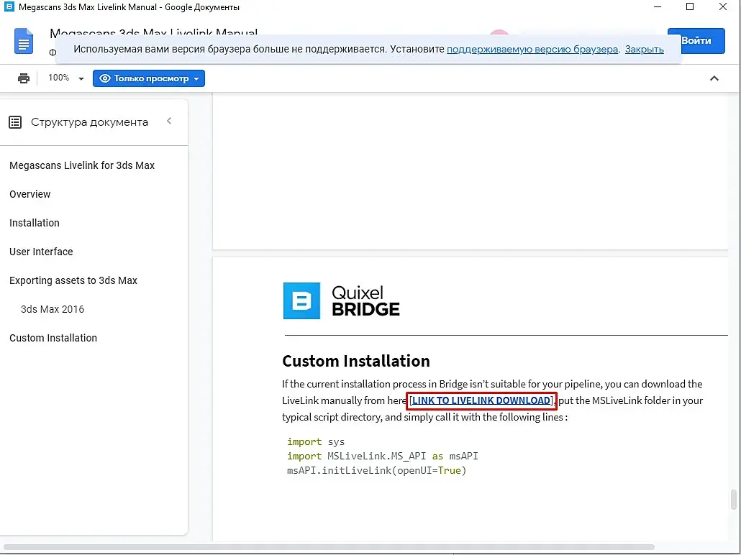Collapse the document outline panel arrow
741x555 pixels.
[169, 121]
